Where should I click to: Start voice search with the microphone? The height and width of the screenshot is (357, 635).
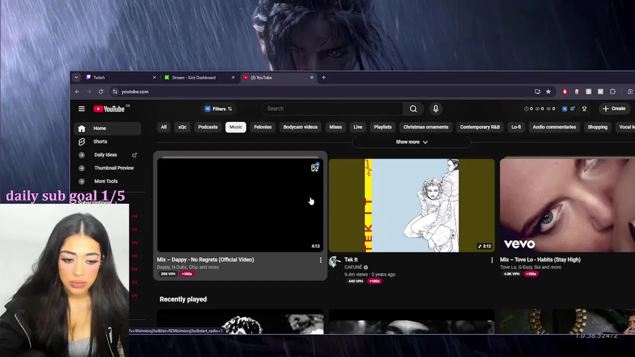pos(436,109)
